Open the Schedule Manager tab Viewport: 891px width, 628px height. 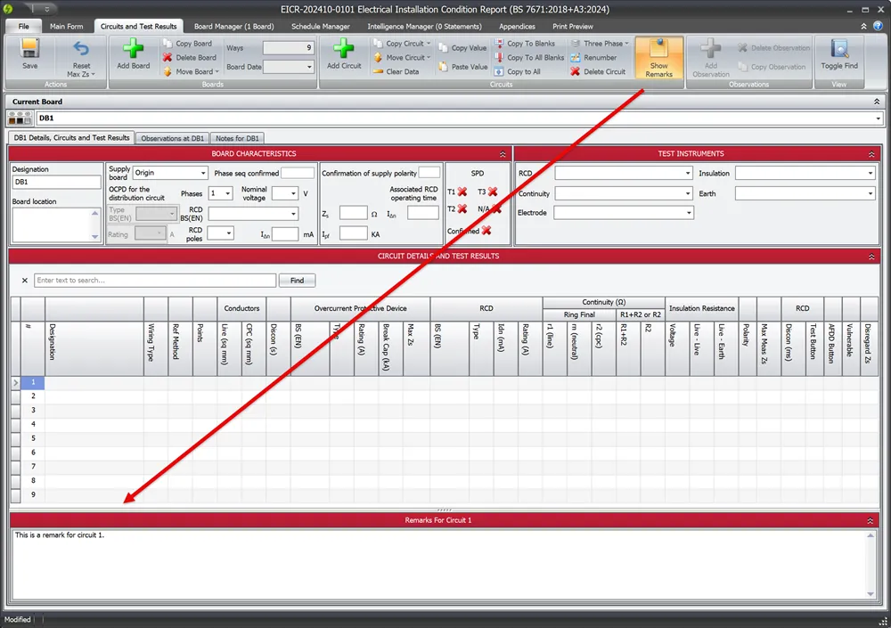pos(321,26)
